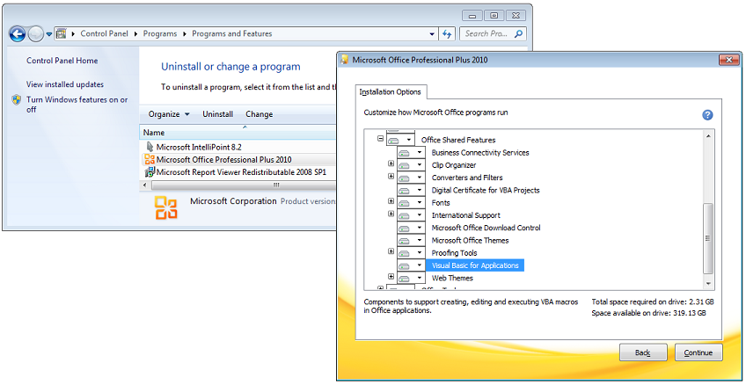Screen dimensions: 746x385
Task: Open Turn Windows features on or off link
Action: point(77,105)
